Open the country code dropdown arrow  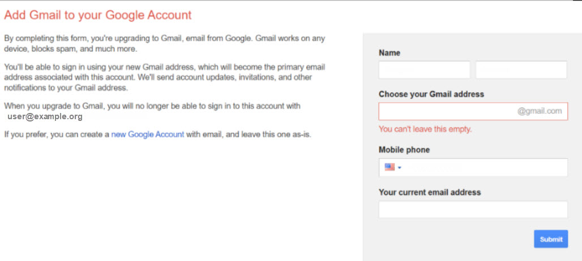coord(399,168)
